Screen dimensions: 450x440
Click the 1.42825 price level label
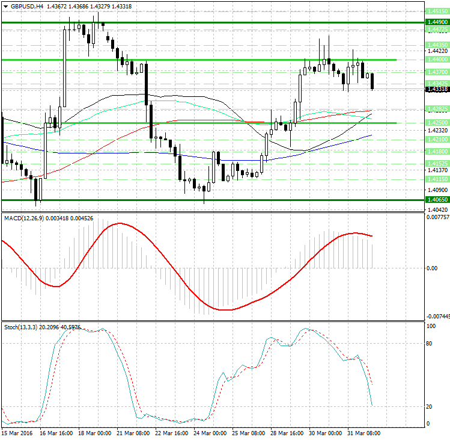click(x=436, y=108)
